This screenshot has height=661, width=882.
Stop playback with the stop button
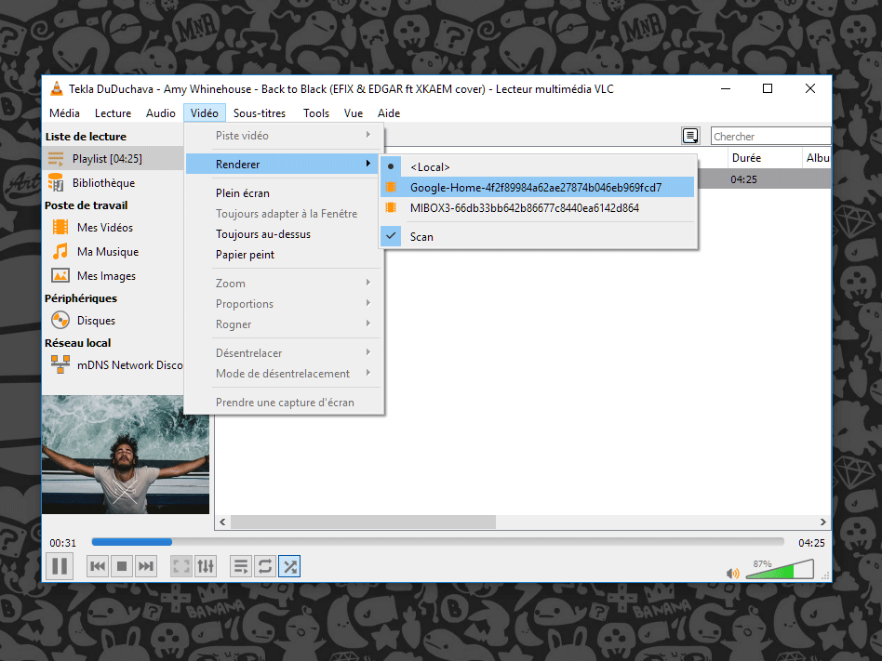click(x=122, y=566)
